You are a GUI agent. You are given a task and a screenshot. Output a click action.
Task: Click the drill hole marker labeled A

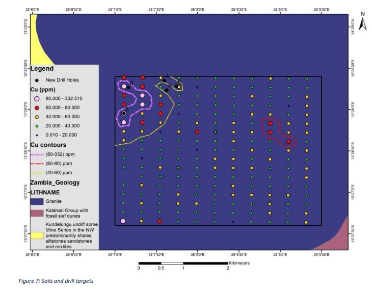[164, 80]
